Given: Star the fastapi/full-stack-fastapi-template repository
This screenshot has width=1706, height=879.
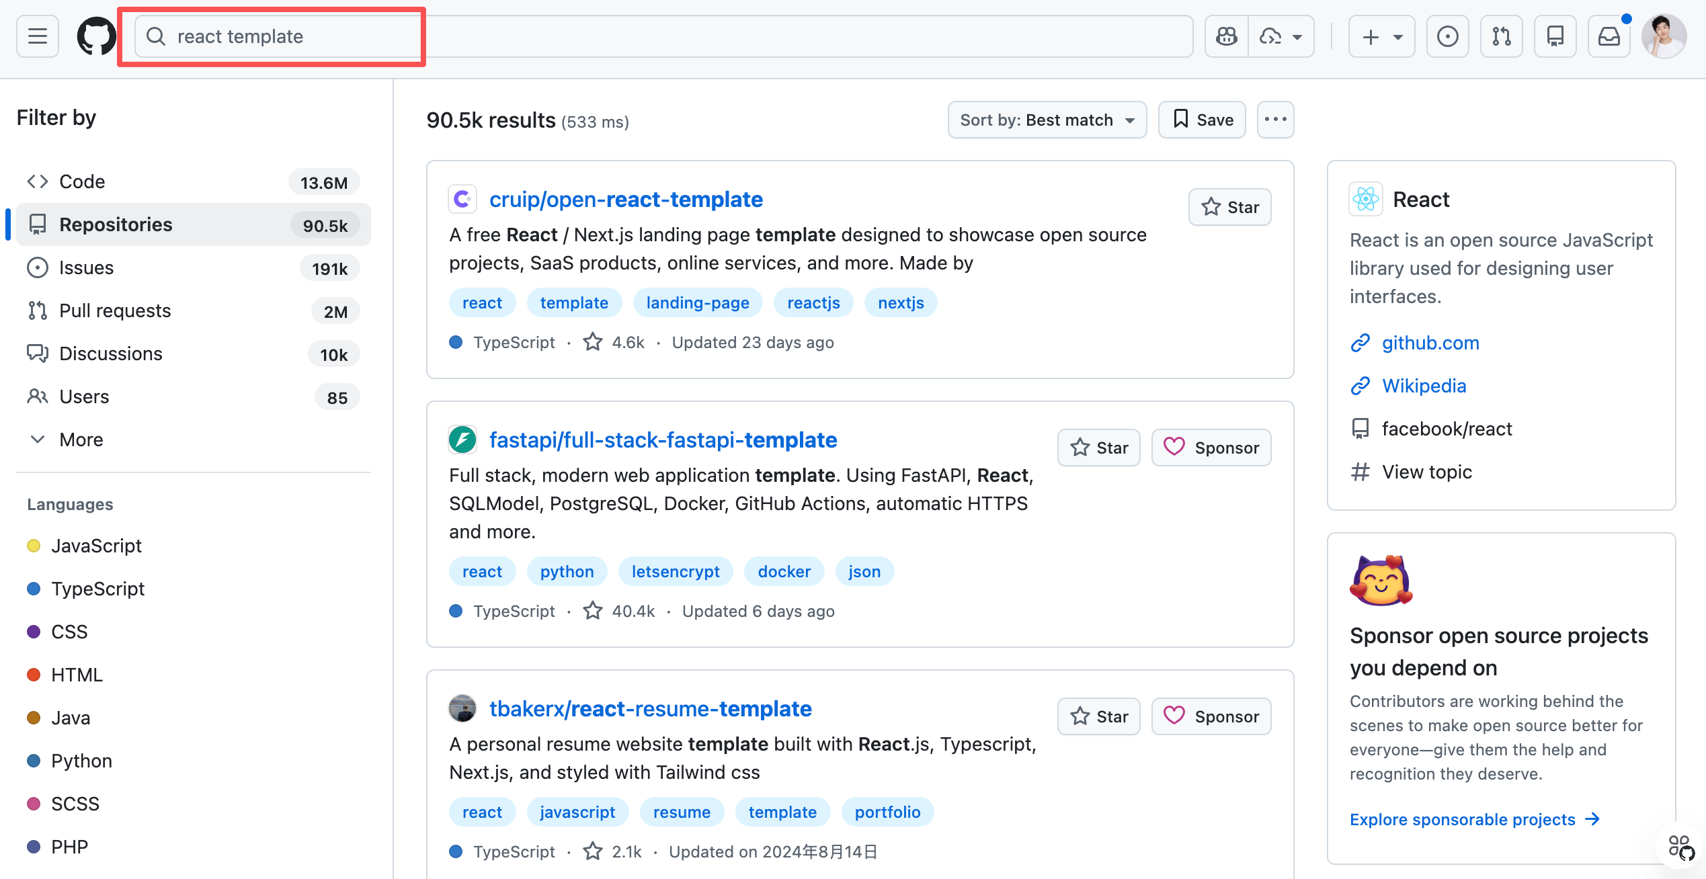Looking at the screenshot, I should (x=1098, y=448).
